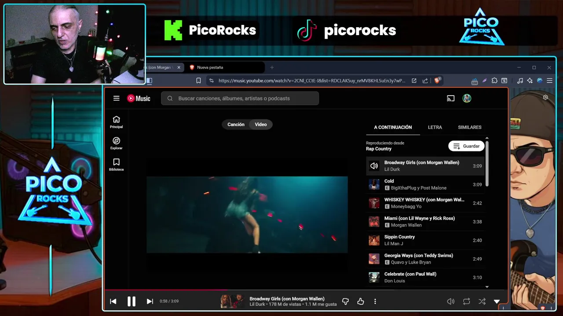Click the browser sidebar toggle icon
Screen dimensions: 563x316
point(149,81)
